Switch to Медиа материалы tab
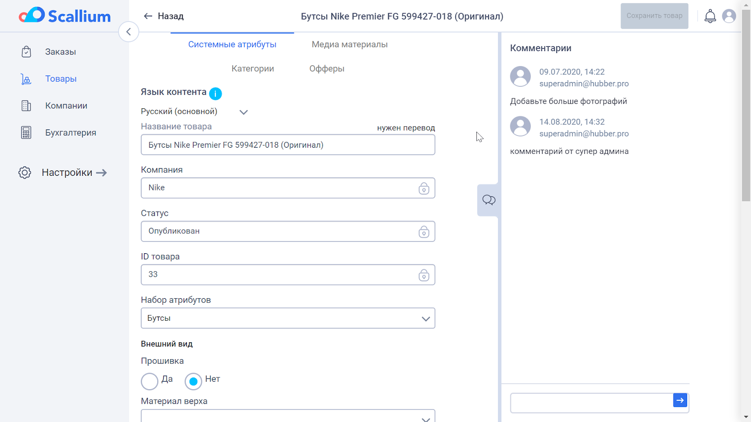Viewport: 751px width, 422px height. (x=350, y=45)
